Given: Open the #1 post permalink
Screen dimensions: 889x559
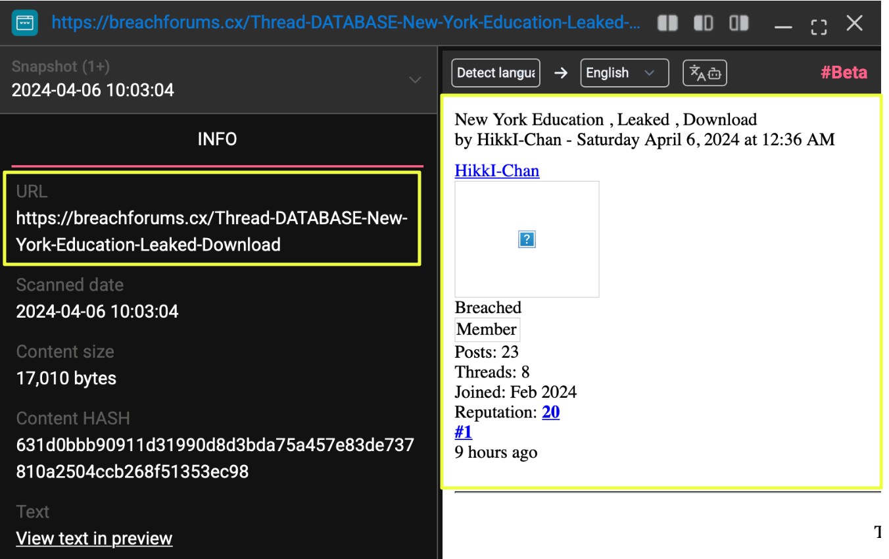Looking at the screenshot, I should pos(463,432).
